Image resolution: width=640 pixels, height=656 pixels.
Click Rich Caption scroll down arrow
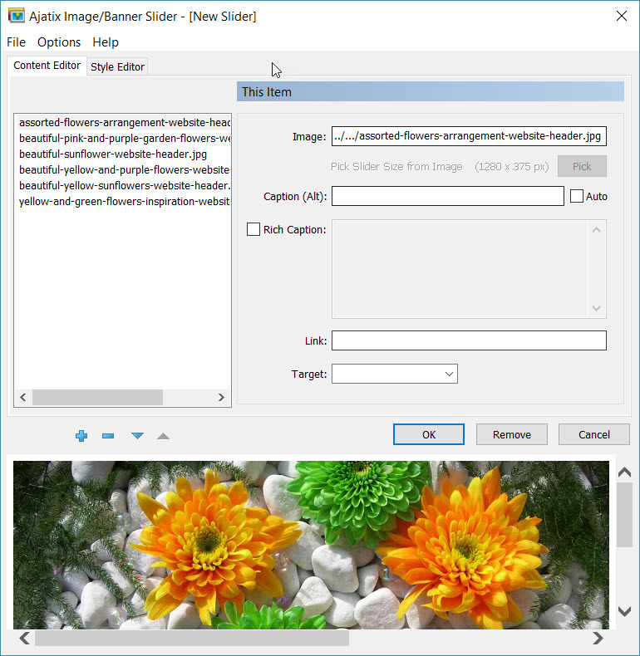coord(597,308)
